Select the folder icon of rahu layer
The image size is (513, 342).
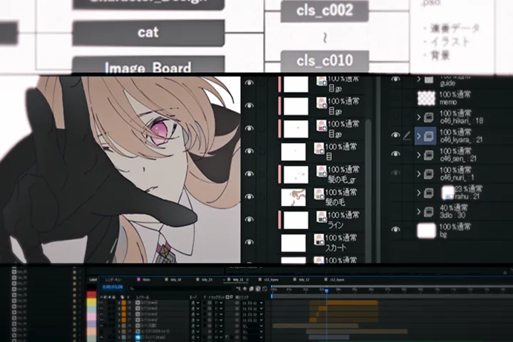(x=429, y=193)
